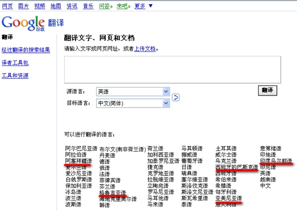Click 阿塞拜疆语 in the language list
This screenshot has width=297, height=215.
pos(78,161)
